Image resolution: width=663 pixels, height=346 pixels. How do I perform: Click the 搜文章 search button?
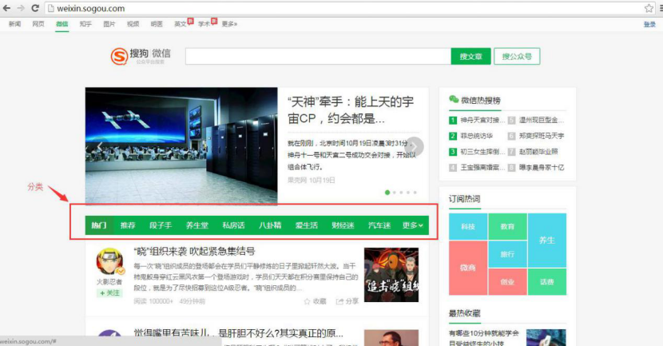(470, 57)
